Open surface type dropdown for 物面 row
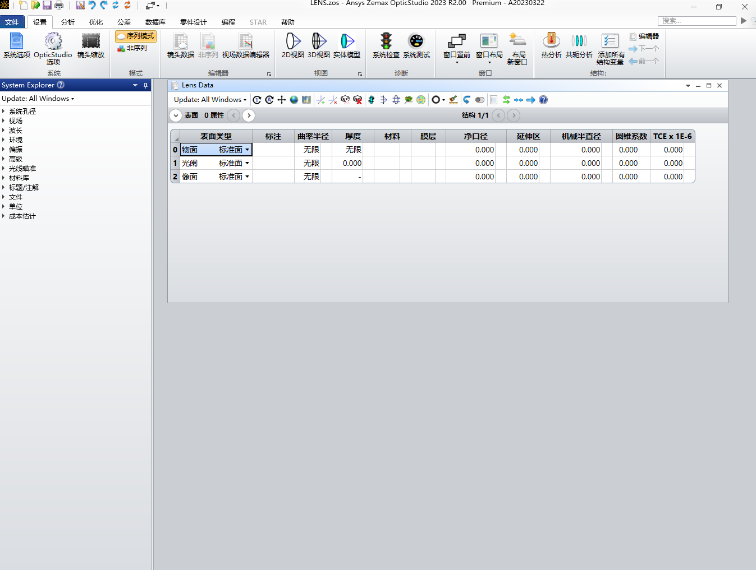 click(247, 150)
